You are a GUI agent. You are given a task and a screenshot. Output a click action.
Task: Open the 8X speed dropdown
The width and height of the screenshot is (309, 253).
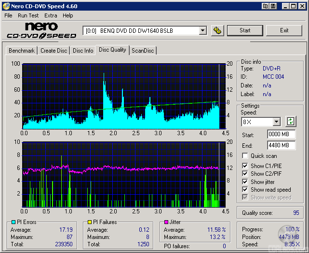[276, 122]
